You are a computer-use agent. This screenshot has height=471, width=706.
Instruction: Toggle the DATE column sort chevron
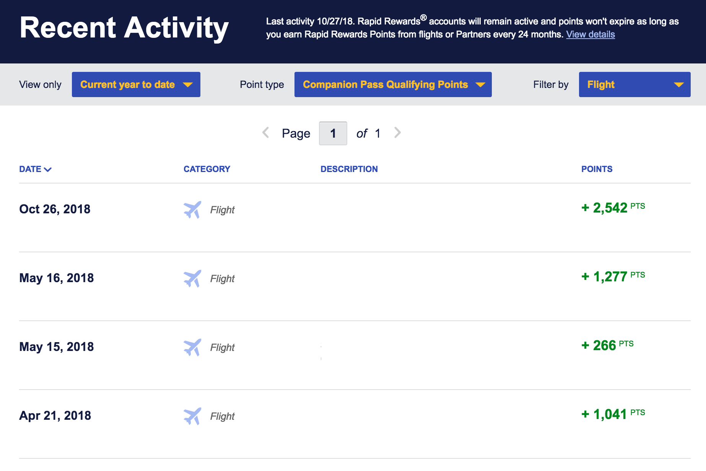coord(48,169)
